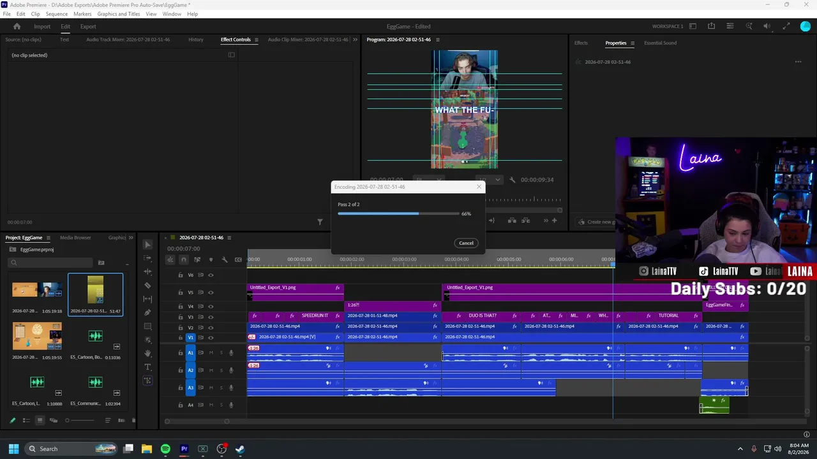Open Properties panel three-dot options
The image size is (817, 459).
coord(798,62)
